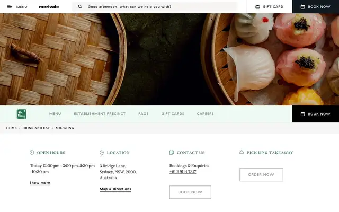Screen dimensions: 339x212
Task: Go to Drink and Eat breadcrumb
Action: click(x=36, y=128)
